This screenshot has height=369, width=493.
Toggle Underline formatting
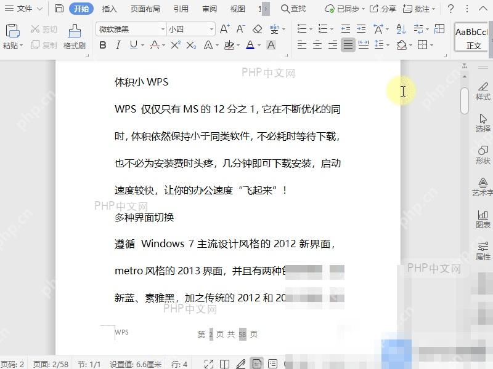tap(134, 45)
